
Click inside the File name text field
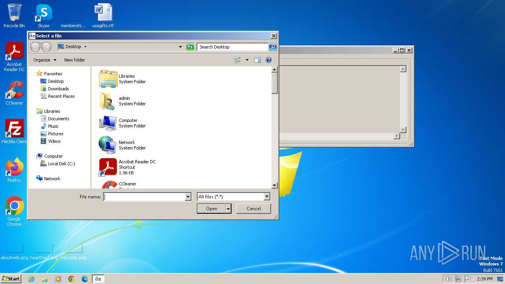point(144,197)
